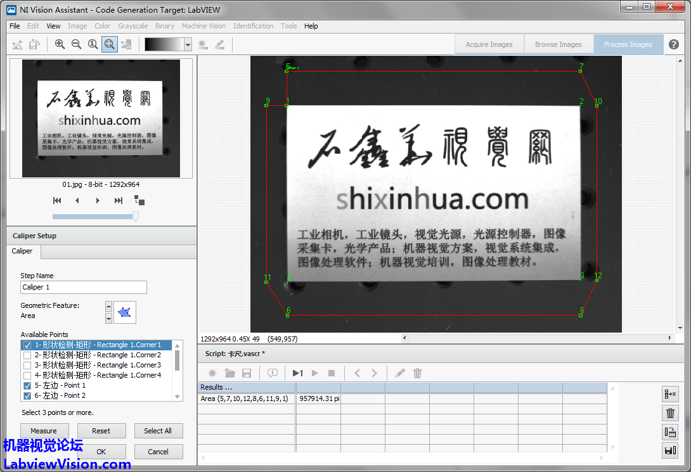The height and width of the screenshot is (472, 691).
Task: Click the Save Results disk icon
Action: (x=669, y=451)
